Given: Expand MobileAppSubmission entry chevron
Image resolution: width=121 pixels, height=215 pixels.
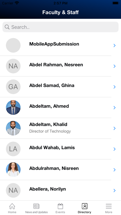Looking at the screenshot, I should point(115,45).
